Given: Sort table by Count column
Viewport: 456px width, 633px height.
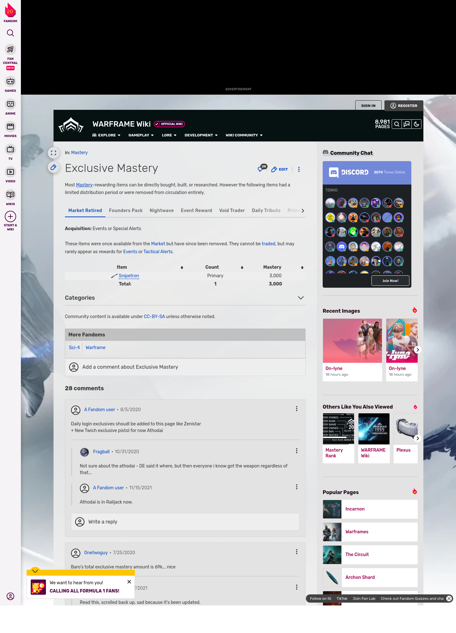Looking at the screenshot, I should click(242, 267).
